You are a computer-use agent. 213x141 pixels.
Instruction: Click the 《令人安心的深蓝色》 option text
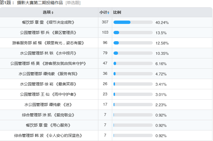tap(48, 135)
